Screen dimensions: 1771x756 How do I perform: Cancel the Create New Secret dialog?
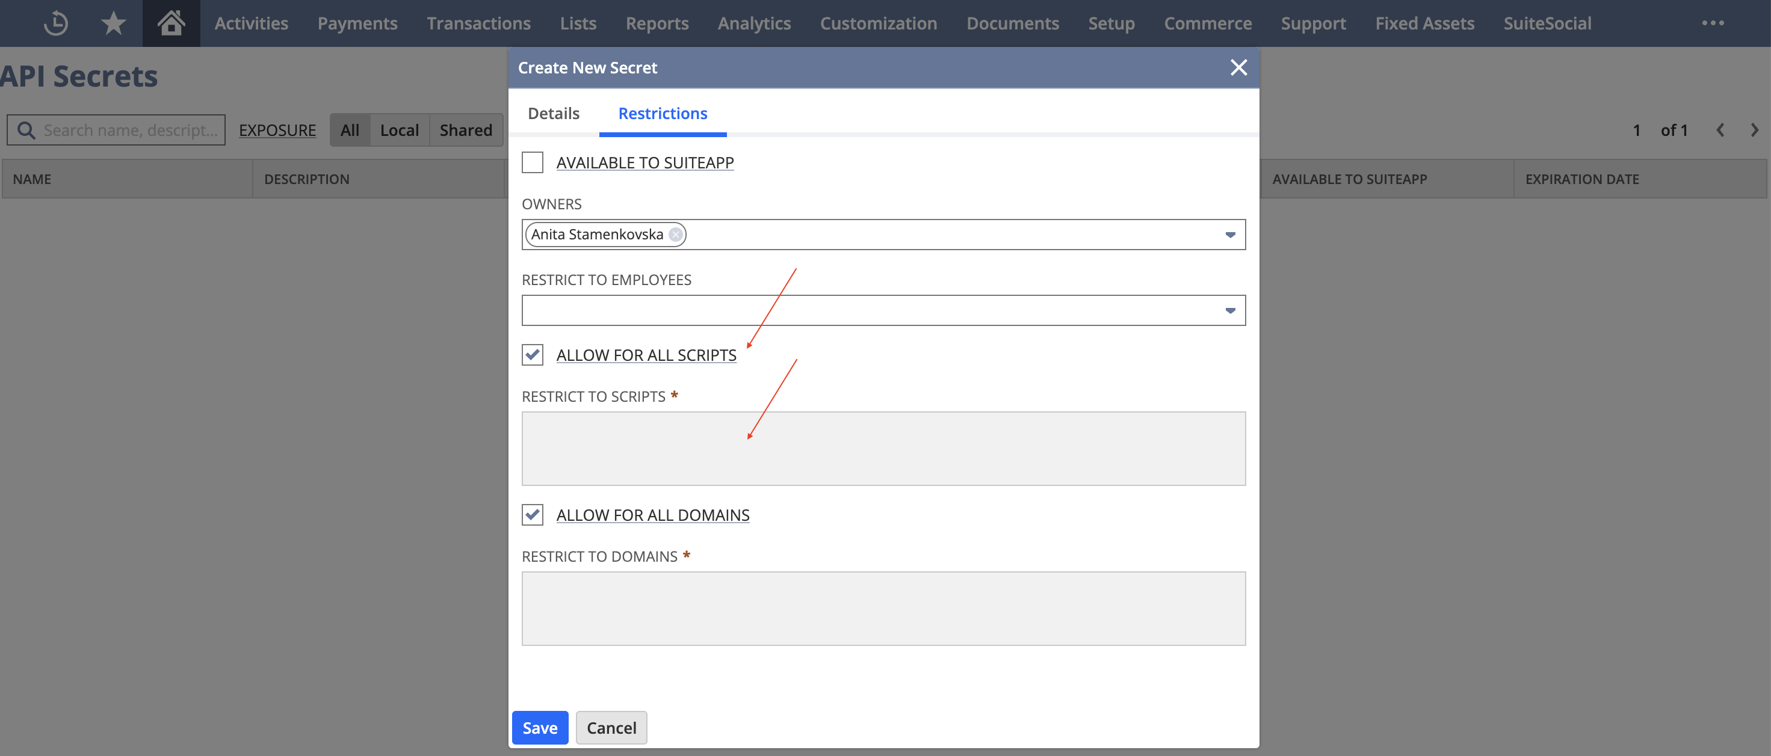(611, 728)
